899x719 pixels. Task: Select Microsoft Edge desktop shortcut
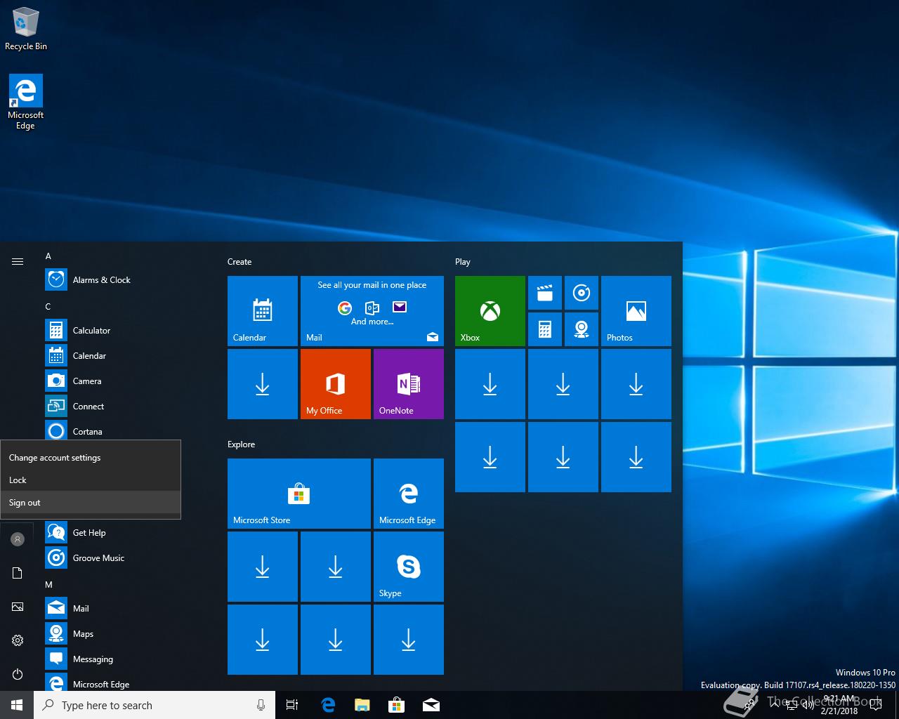click(x=26, y=103)
